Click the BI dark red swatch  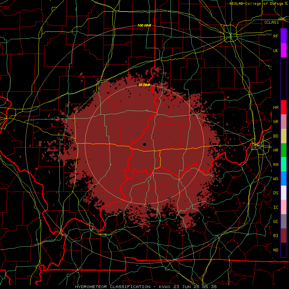(284, 236)
